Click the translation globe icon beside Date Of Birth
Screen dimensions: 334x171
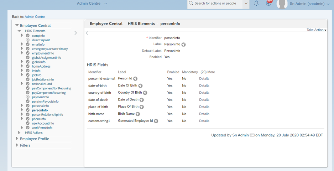(x=140, y=86)
